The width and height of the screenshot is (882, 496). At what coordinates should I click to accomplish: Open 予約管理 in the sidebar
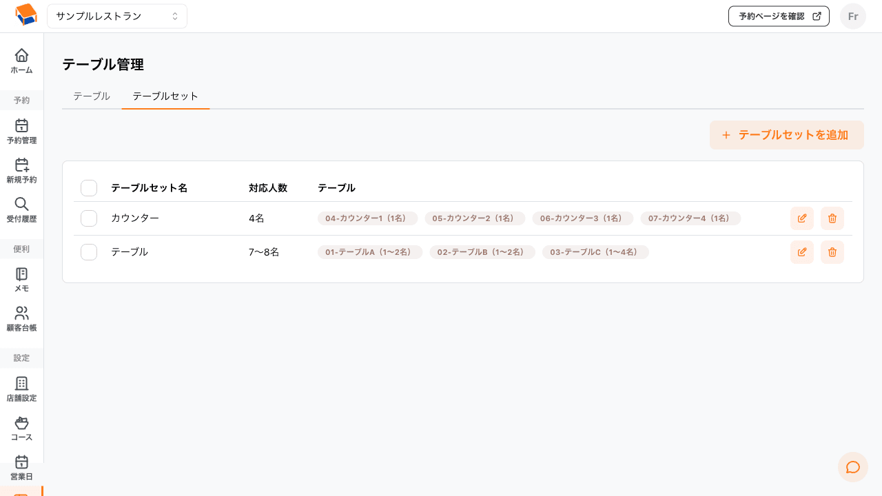pos(21,131)
